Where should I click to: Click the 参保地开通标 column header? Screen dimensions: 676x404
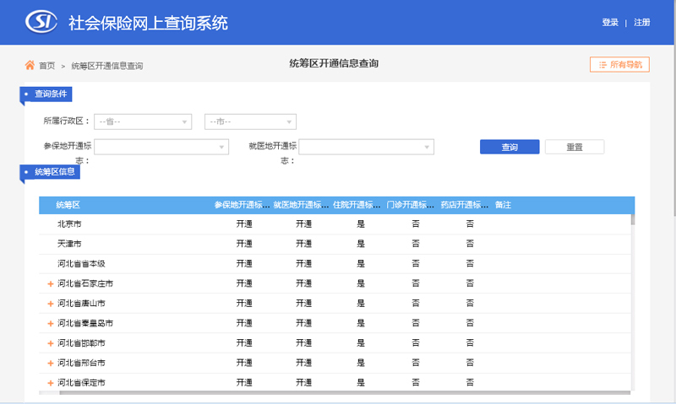click(243, 205)
